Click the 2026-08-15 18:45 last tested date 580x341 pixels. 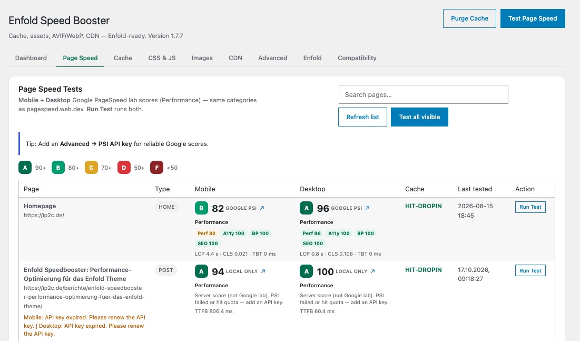tap(475, 211)
